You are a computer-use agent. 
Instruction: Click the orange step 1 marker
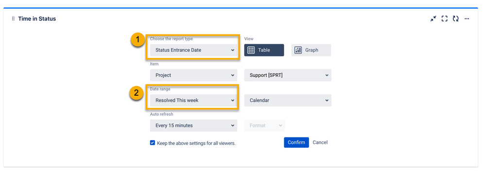pyautogui.click(x=138, y=40)
